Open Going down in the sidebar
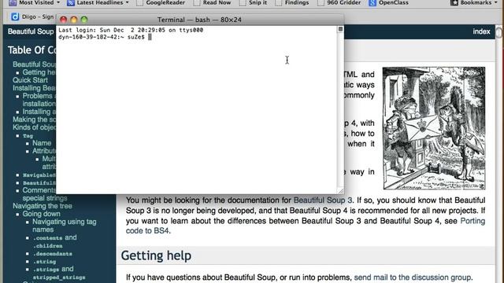Image resolution: width=504 pixels, height=283 pixels. (x=41, y=214)
